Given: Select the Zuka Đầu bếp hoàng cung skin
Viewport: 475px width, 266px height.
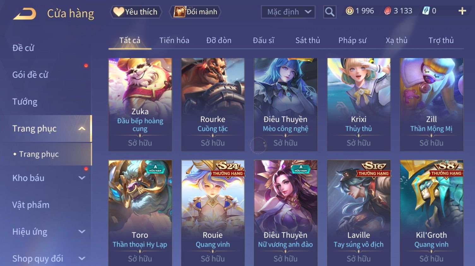Looking at the screenshot, I should [140, 104].
